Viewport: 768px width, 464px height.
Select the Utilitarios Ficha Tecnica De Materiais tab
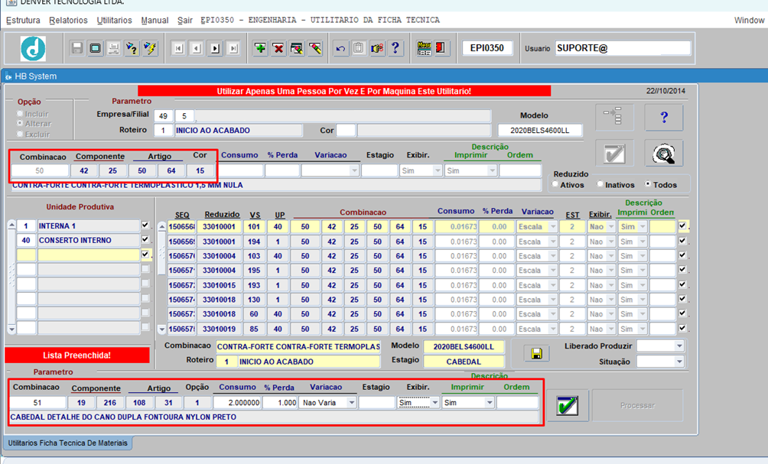pyautogui.click(x=67, y=443)
